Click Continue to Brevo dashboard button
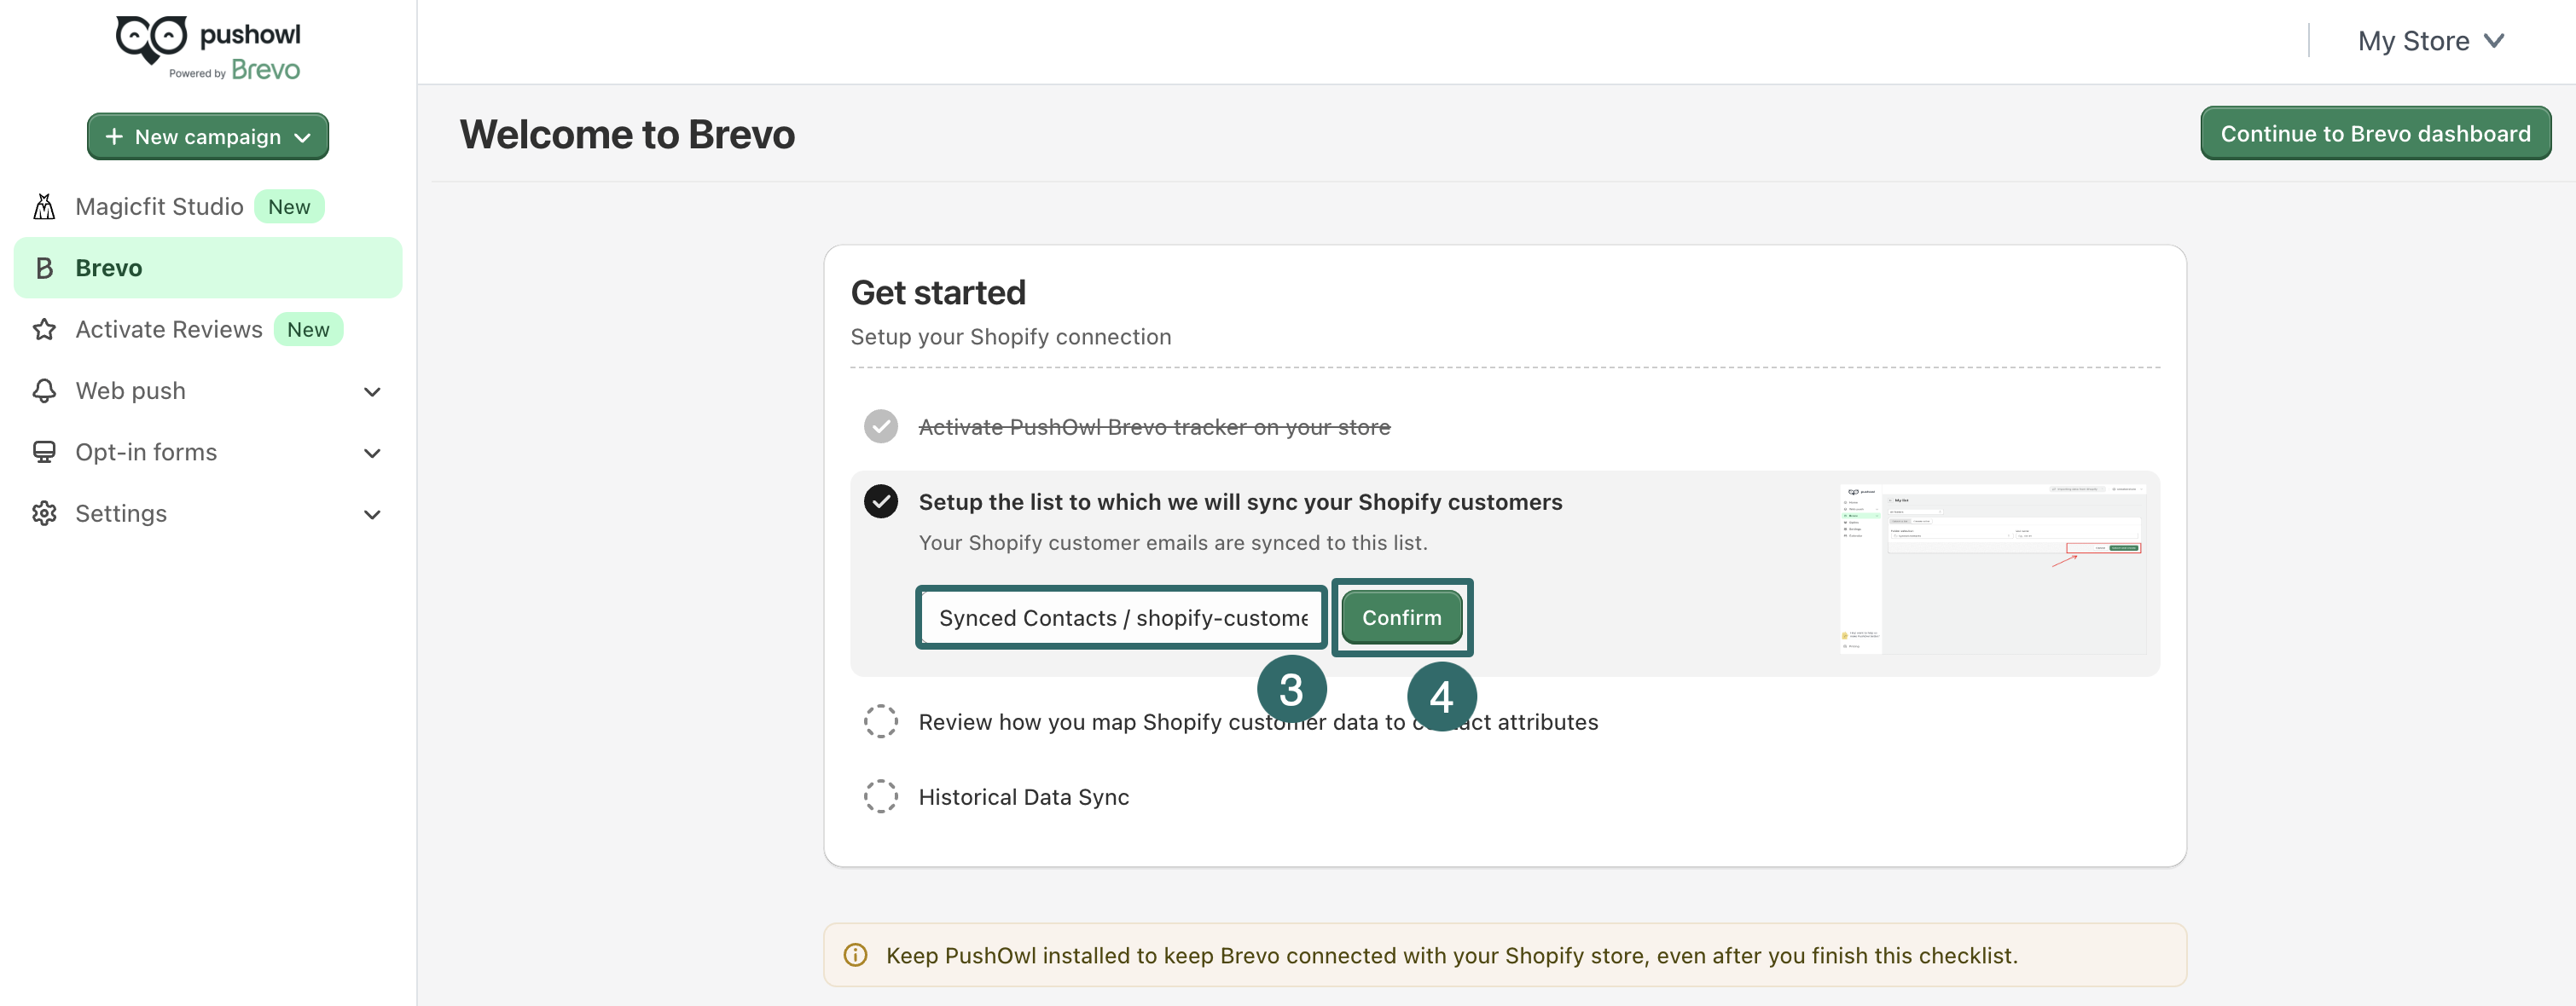 tap(2374, 134)
